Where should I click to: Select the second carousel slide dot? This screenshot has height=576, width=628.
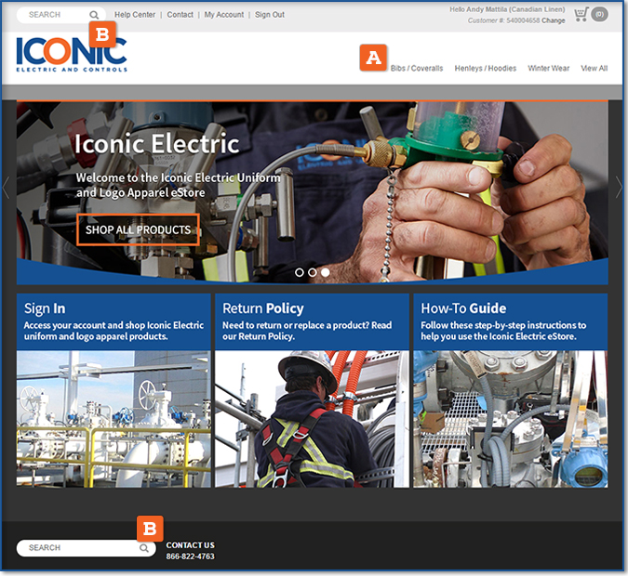pos(313,272)
